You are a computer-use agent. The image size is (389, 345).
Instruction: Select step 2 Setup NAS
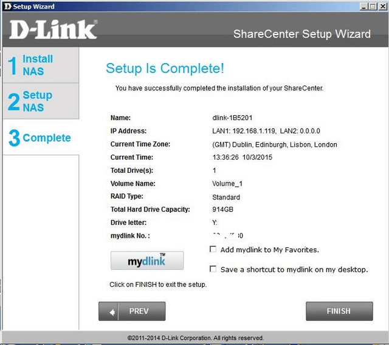[41, 101]
